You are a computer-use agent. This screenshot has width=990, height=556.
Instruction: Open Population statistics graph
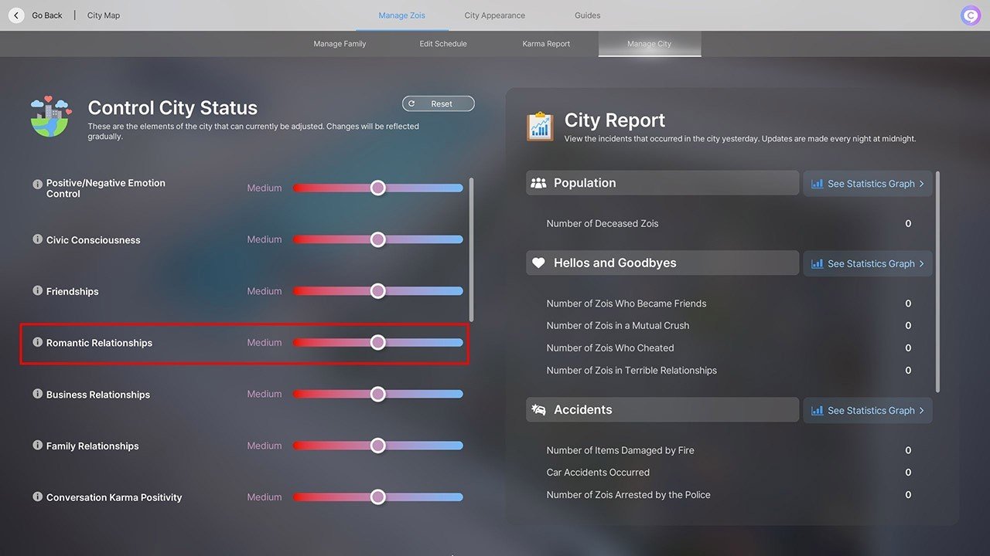pos(867,184)
